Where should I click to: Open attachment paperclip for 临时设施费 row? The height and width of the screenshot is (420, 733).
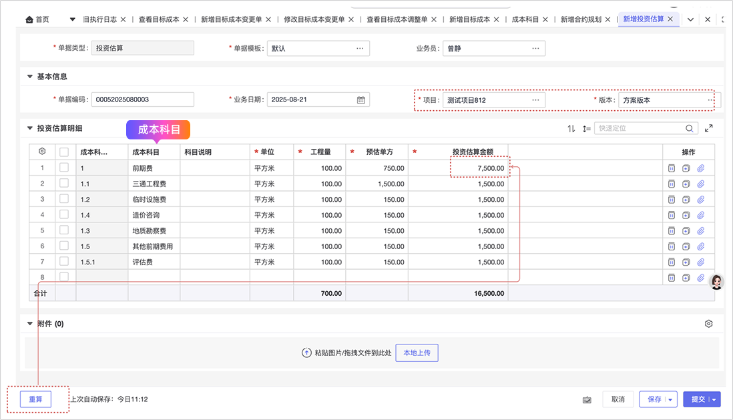701,200
